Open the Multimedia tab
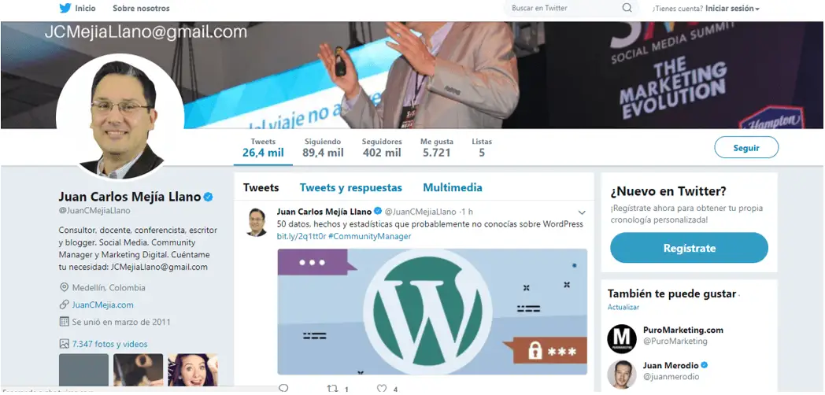825x395 pixels. click(453, 188)
